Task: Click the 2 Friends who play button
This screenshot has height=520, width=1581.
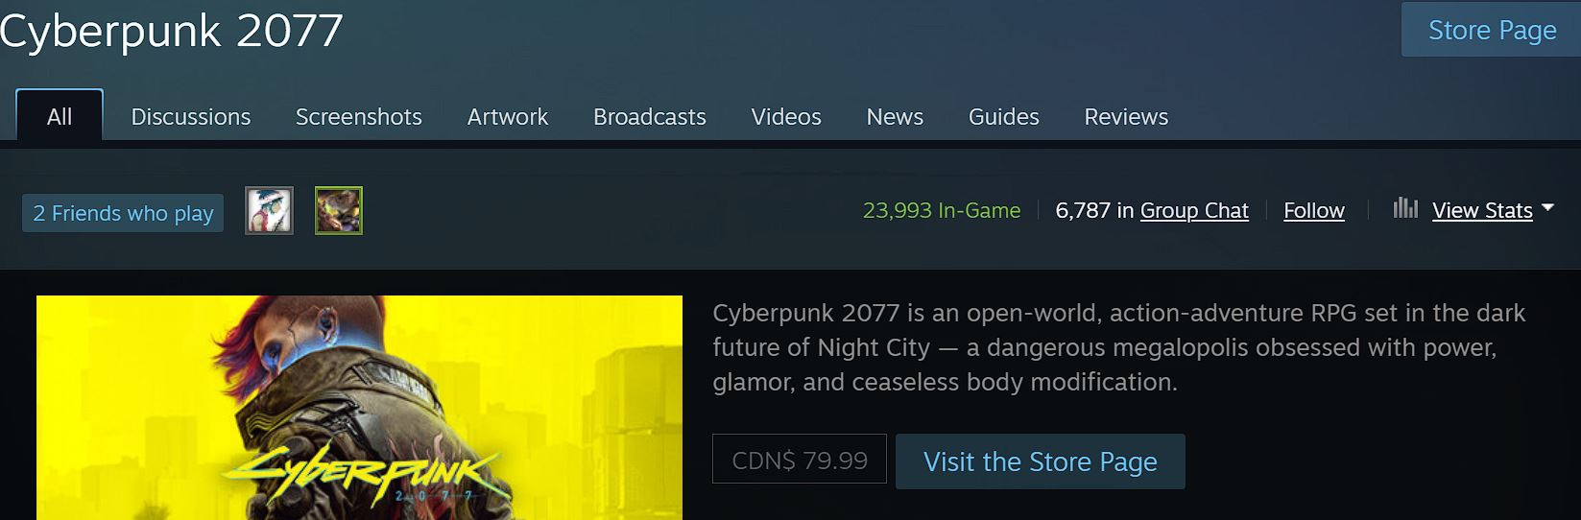Action: pyautogui.click(x=123, y=213)
